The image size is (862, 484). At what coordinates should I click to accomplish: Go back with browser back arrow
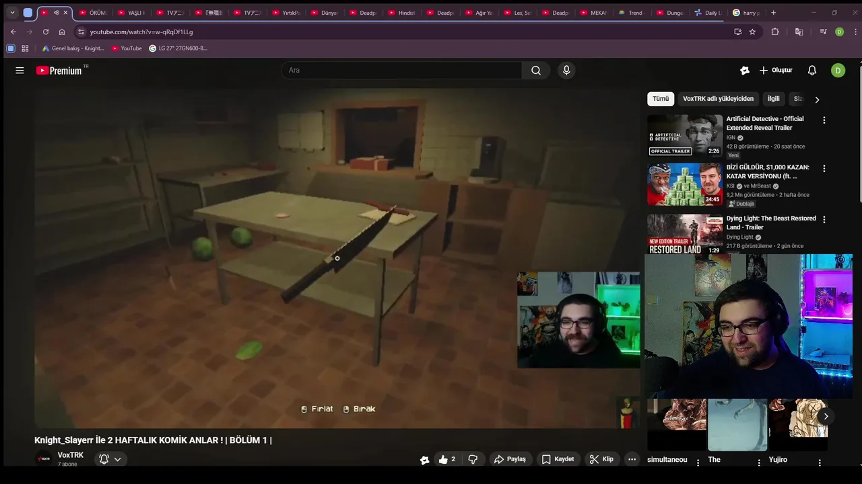click(x=13, y=32)
